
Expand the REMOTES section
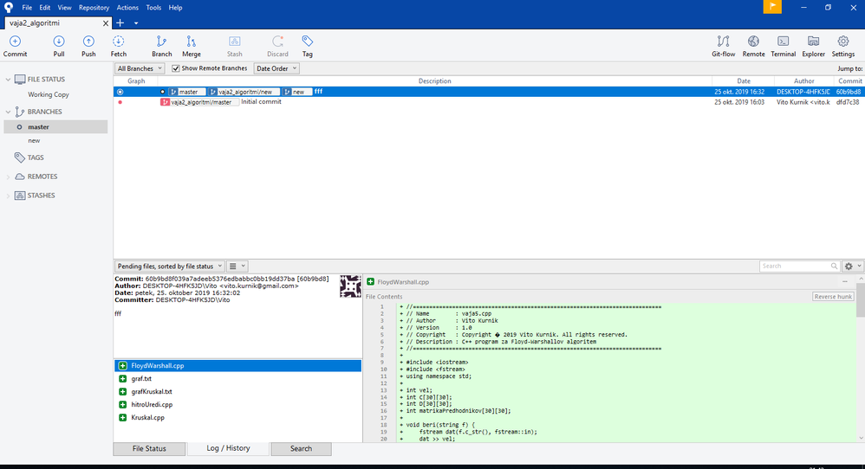(8, 177)
